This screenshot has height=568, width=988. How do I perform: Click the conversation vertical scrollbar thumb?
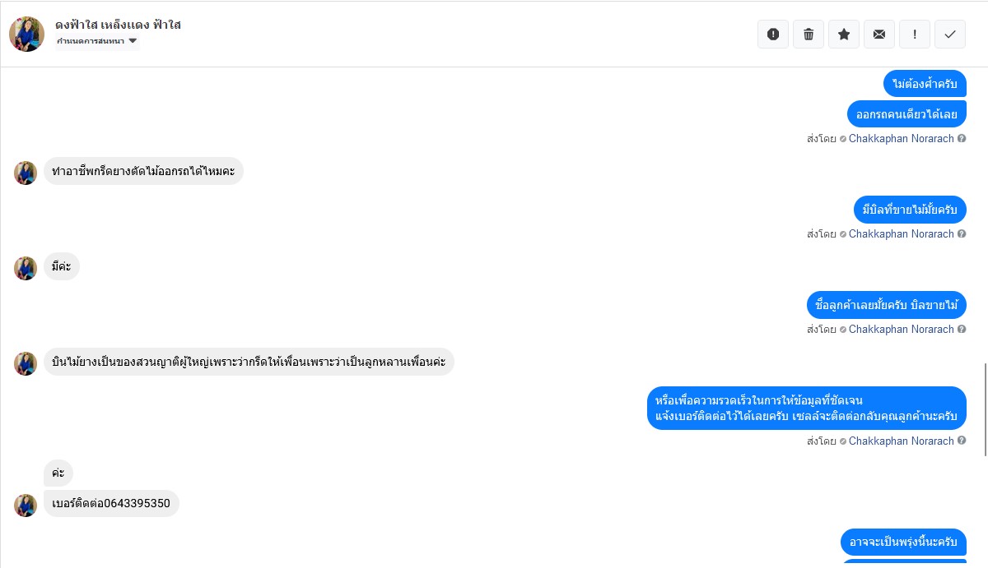coord(985,409)
